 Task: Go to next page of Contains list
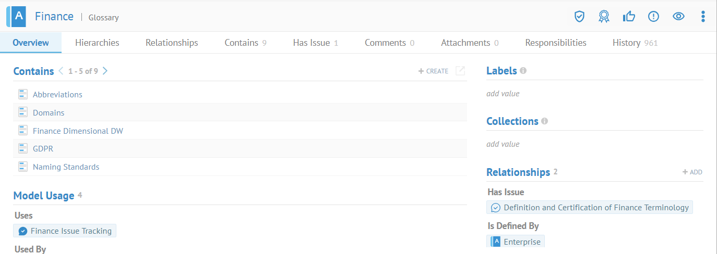(105, 71)
